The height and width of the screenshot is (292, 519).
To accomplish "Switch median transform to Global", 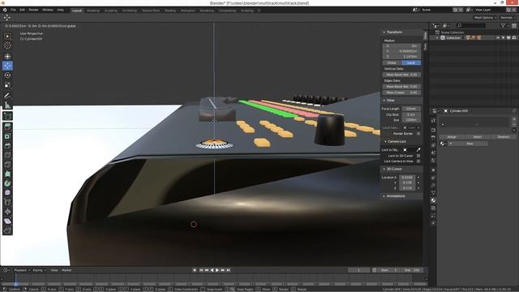I will click(392, 62).
